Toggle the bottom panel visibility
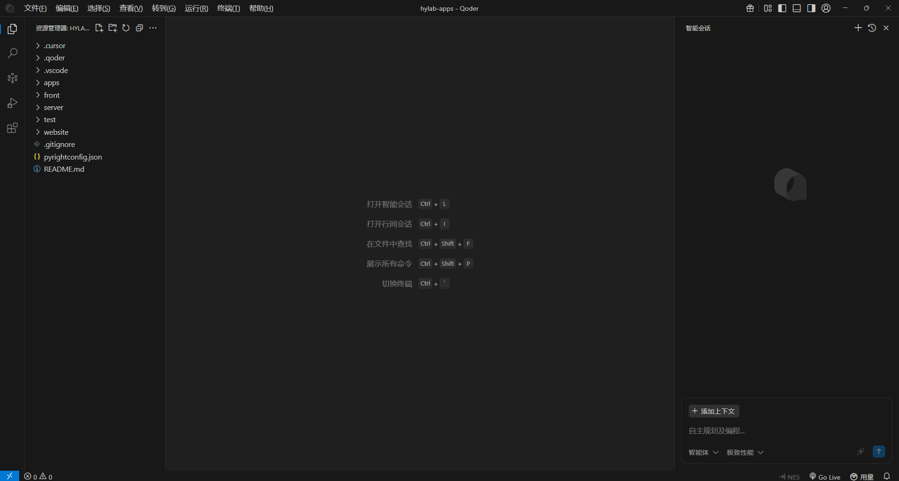The width and height of the screenshot is (899, 481). [796, 8]
